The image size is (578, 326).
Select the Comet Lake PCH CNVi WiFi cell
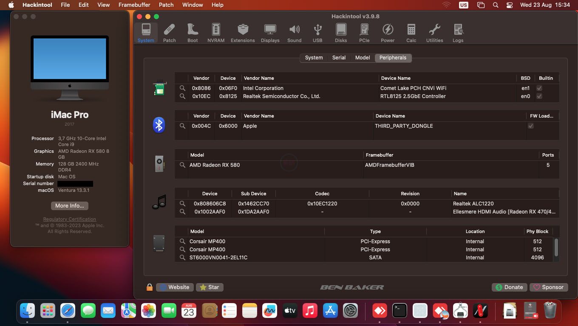[x=413, y=88]
